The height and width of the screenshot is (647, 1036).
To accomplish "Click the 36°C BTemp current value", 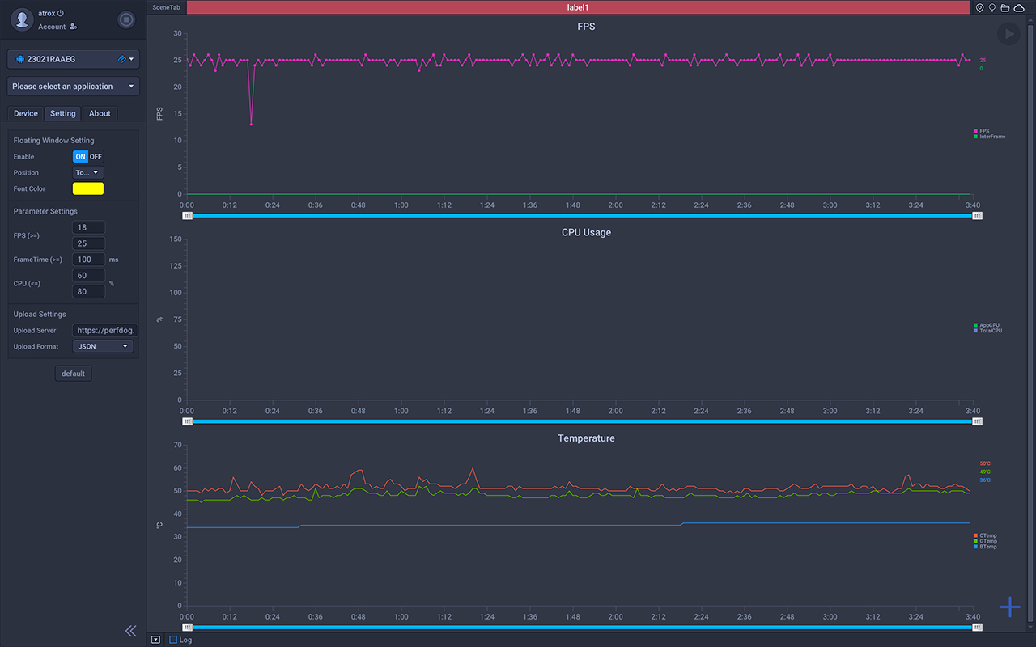I will click(985, 480).
